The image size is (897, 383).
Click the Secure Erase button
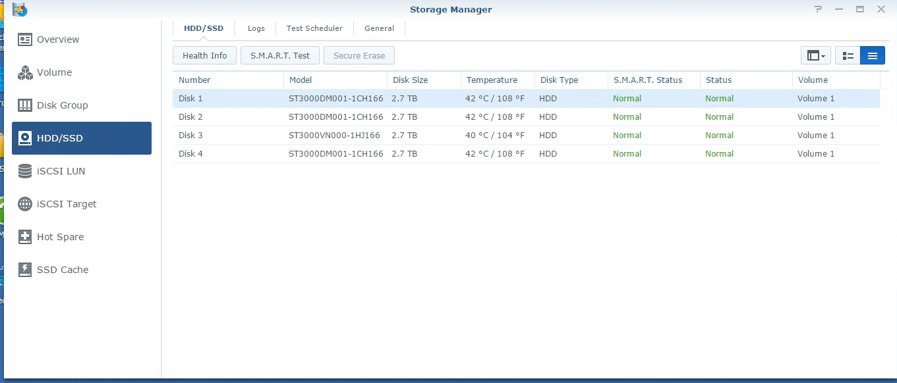[x=359, y=56]
